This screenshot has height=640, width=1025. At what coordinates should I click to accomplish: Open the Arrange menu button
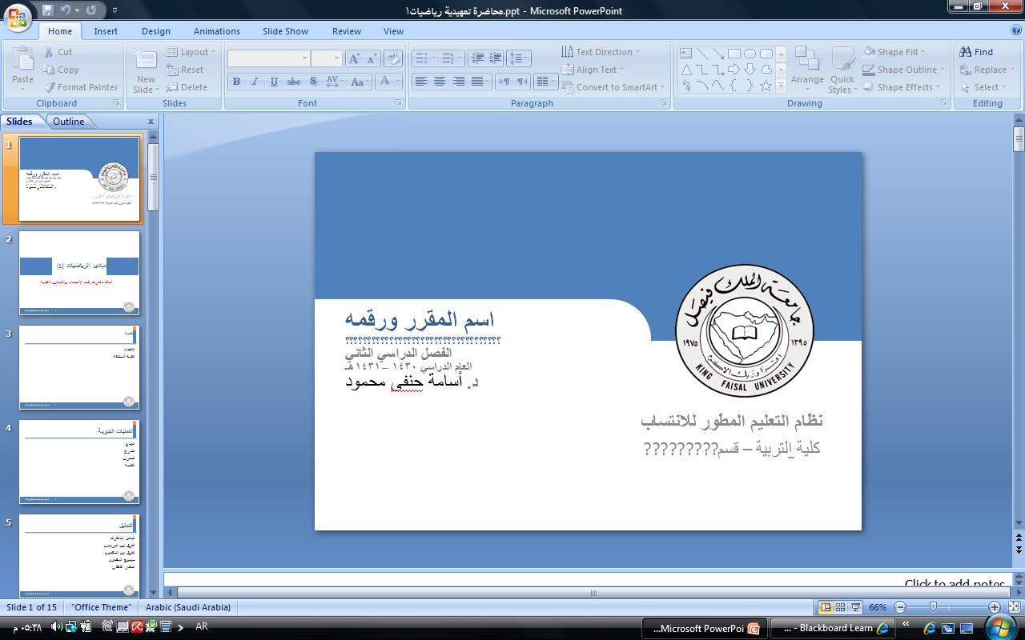point(807,70)
